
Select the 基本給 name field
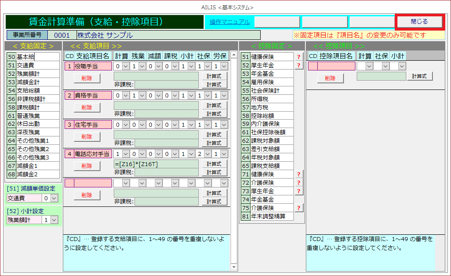click(x=38, y=57)
